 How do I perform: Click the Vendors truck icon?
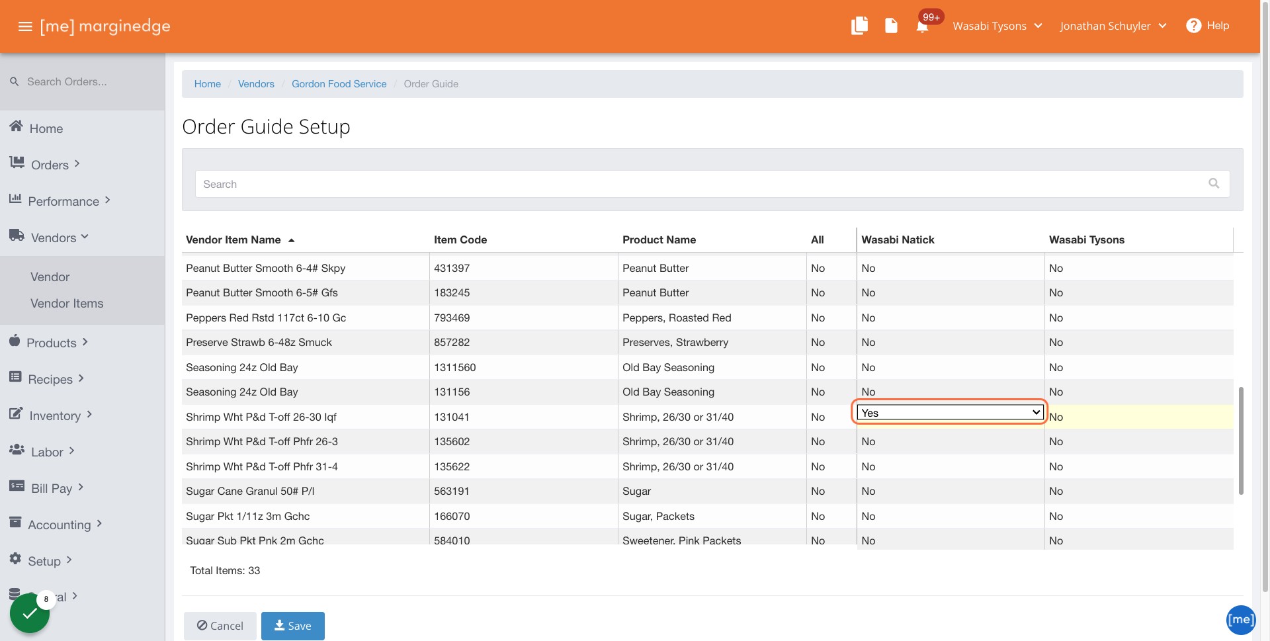click(x=17, y=235)
